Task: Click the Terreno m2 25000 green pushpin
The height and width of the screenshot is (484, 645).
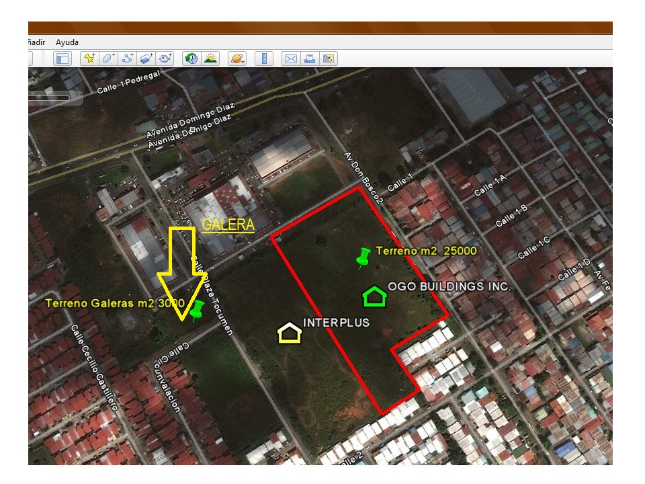Action: pos(363,257)
